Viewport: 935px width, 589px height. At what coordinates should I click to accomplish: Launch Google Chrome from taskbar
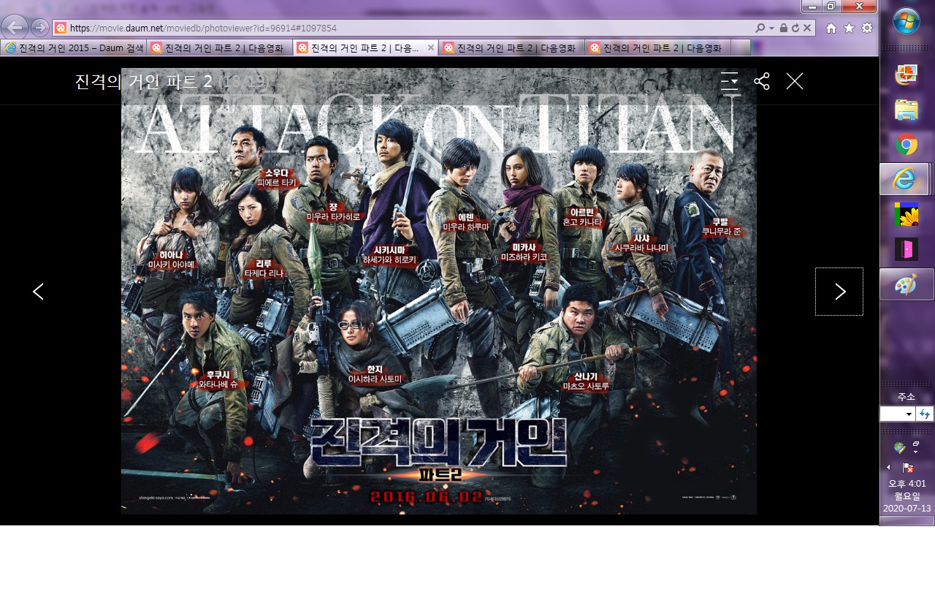click(907, 145)
